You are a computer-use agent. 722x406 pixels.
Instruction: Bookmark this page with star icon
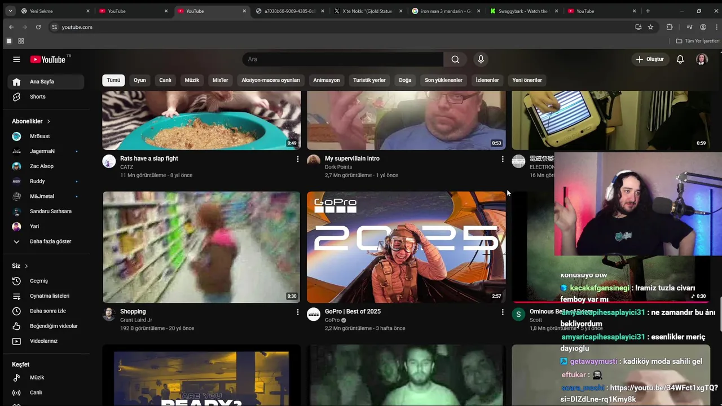tap(650, 27)
